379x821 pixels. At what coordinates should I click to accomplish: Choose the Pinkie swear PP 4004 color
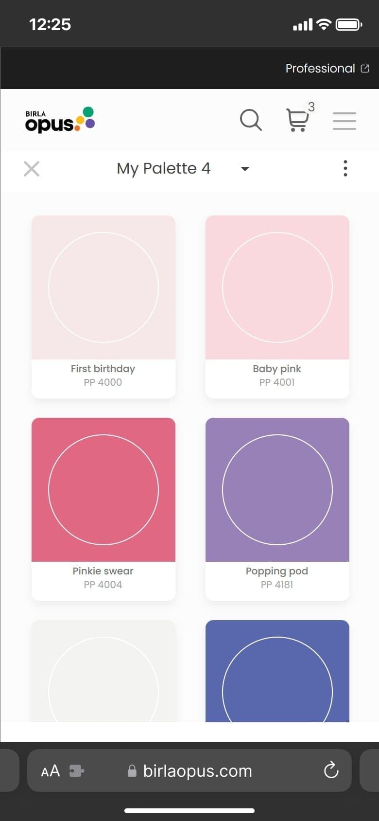point(103,509)
